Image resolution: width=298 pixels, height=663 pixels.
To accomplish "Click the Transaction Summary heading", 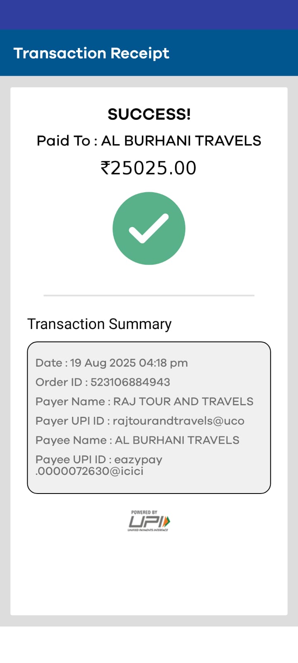I will coord(99,324).
